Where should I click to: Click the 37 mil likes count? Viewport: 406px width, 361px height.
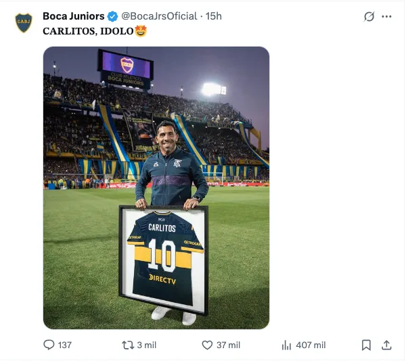pos(228,345)
